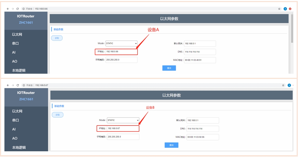Open the Mode STATIC dropdown for device A
The width and height of the screenshot is (298, 157).
tap(121, 43)
